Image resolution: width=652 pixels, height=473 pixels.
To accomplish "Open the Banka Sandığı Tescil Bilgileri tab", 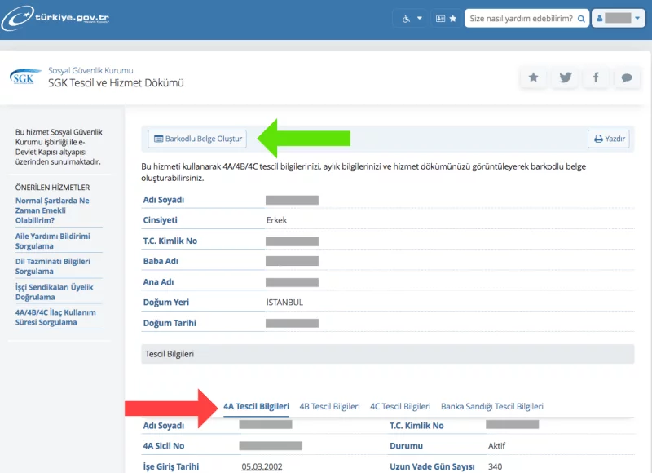I will pos(492,406).
